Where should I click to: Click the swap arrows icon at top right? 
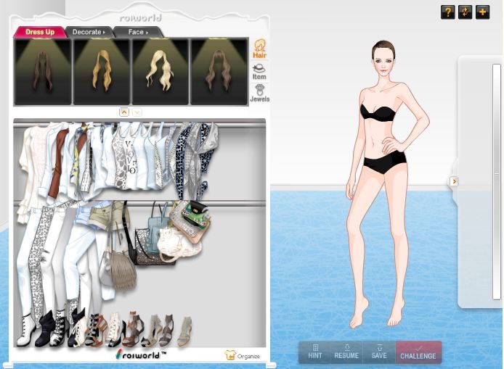[466, 12]
